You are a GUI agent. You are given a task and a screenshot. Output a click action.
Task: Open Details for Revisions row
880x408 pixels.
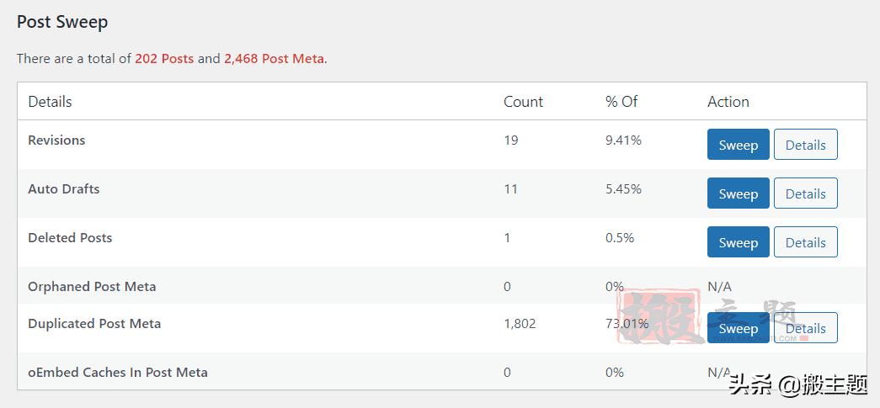(x=805, y=145)
